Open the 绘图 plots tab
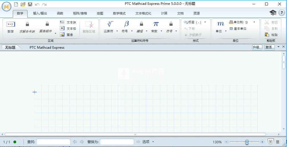The image size is (287, 147). 100,13
